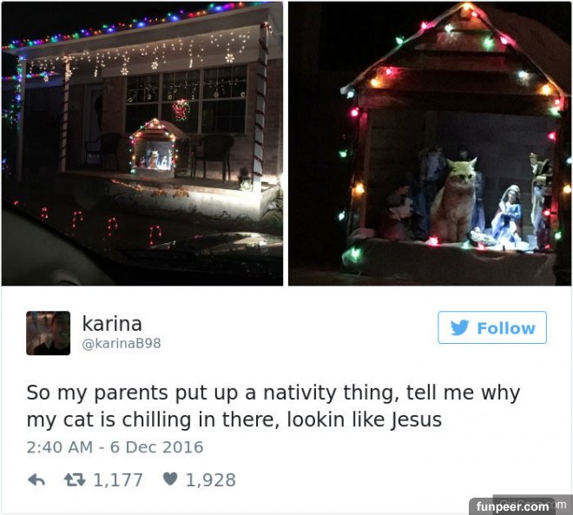Click the heart like icon

[x=170, y=479]
